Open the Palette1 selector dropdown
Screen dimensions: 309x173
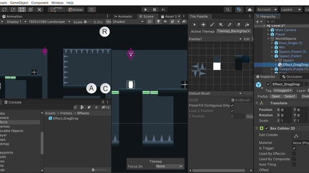(215, 39)
